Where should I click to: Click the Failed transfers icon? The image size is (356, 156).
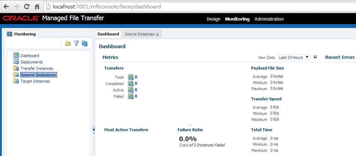(130, 96)
